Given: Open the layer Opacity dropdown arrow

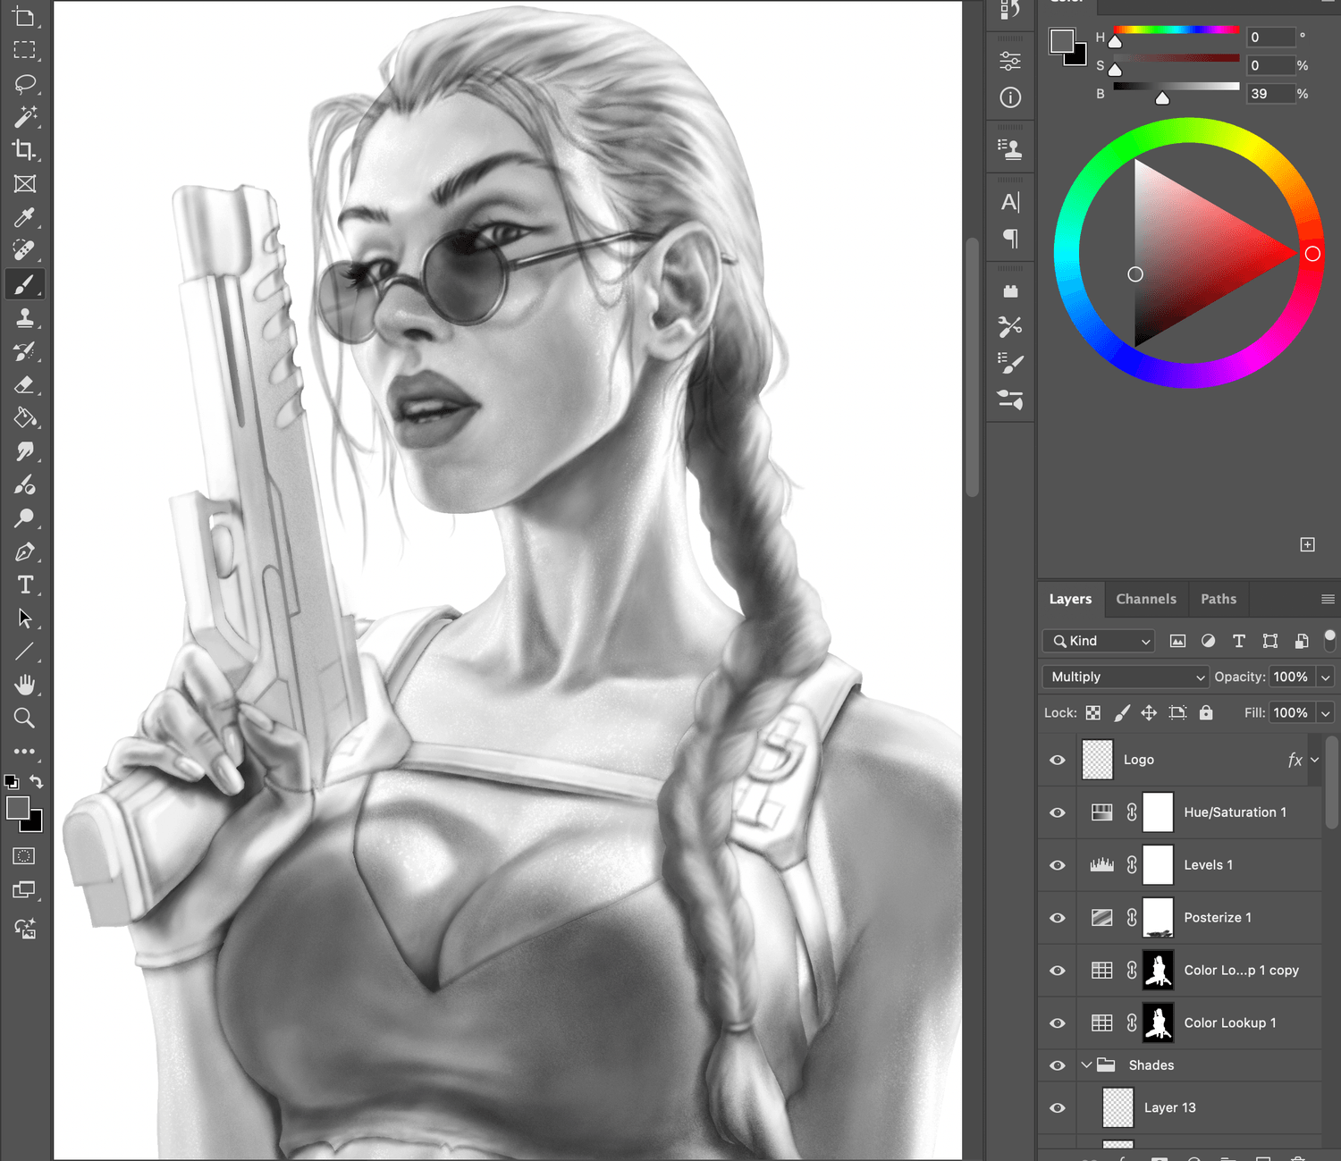Looking at the screenshot, I should pyautogui.click(x=1326, y=677).
